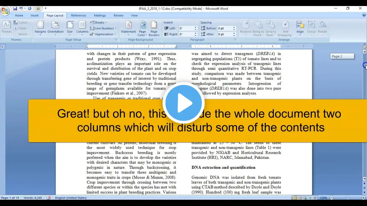Open the Rotate options
Screen dimensions: 367x206
[323, 28]
